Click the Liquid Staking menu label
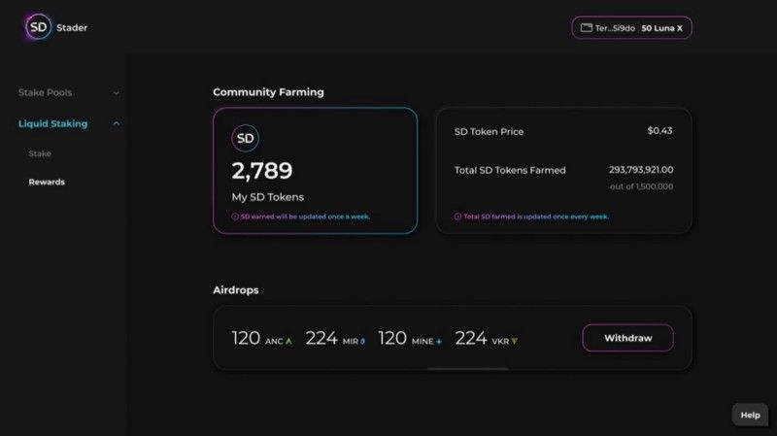The image size is (777, 436). [52, 123]
